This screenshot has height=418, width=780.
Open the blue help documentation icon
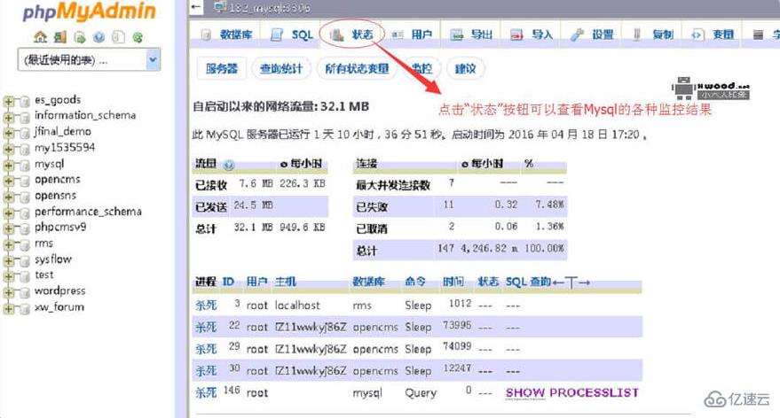99,37
